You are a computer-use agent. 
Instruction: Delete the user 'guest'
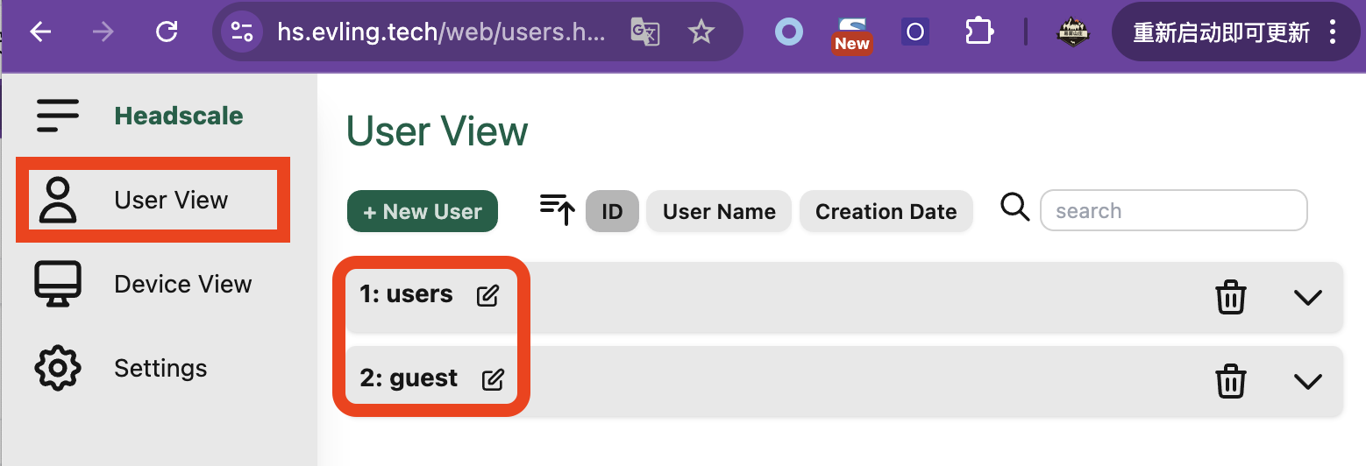pos(1230,382)
